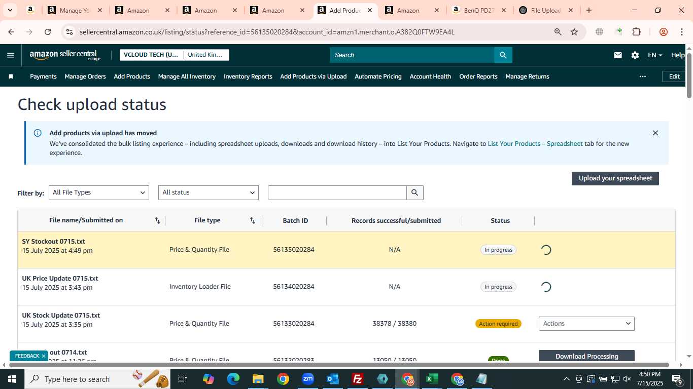
Task: Click the Help link in header
Action: (678, 55)
